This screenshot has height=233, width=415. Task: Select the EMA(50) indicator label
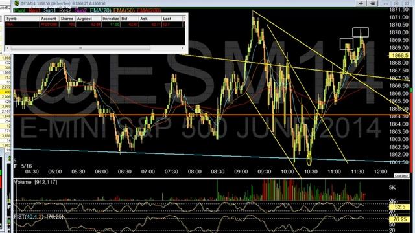point(124,10)
